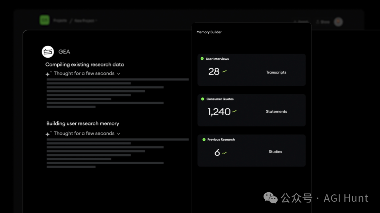Click the GEA round logo icon
Screen dimensions: 380x213
pyautogui.click(x=48, y=52)
